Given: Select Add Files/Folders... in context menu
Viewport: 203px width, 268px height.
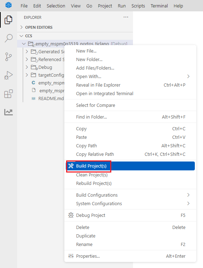Looking at the screenshot, I should click(130, 68).
